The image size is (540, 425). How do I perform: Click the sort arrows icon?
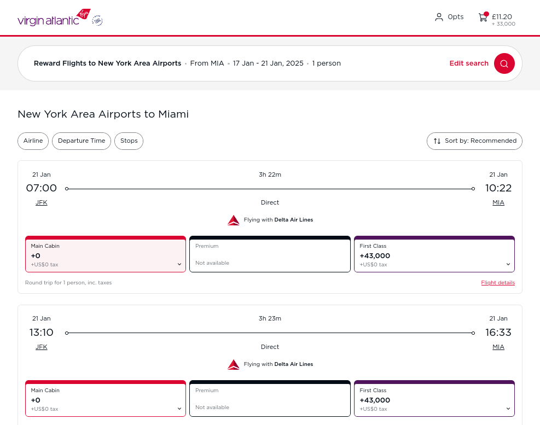(x=437, y=141)
